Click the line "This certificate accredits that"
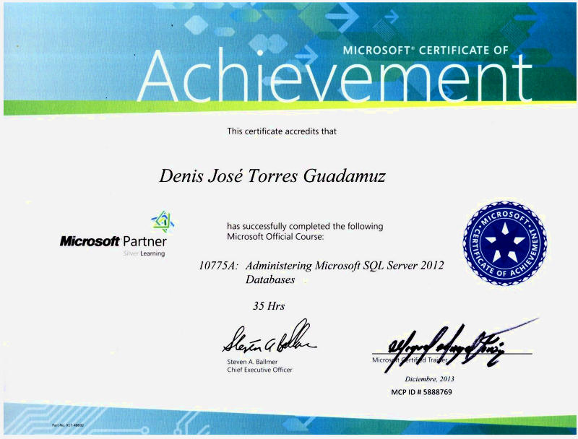The height and width of the screenshot is (439, 578). point(282,131)
